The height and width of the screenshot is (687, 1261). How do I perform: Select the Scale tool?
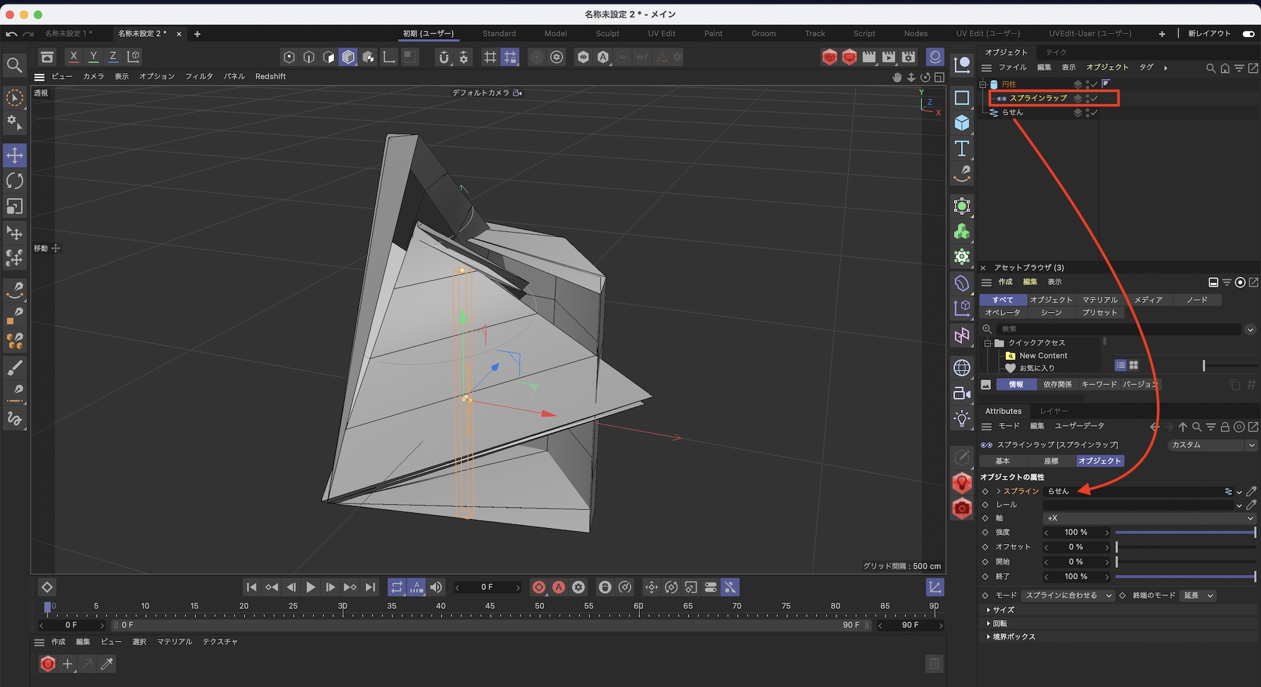15,207
